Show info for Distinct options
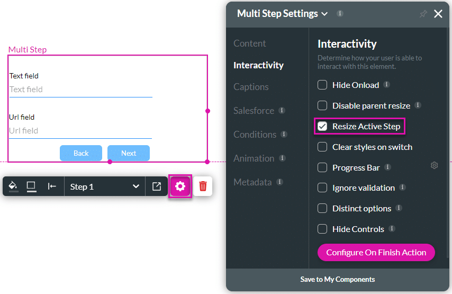Image resolution: width=452 pixels, height=294 pixels. [x=399, y=208]
